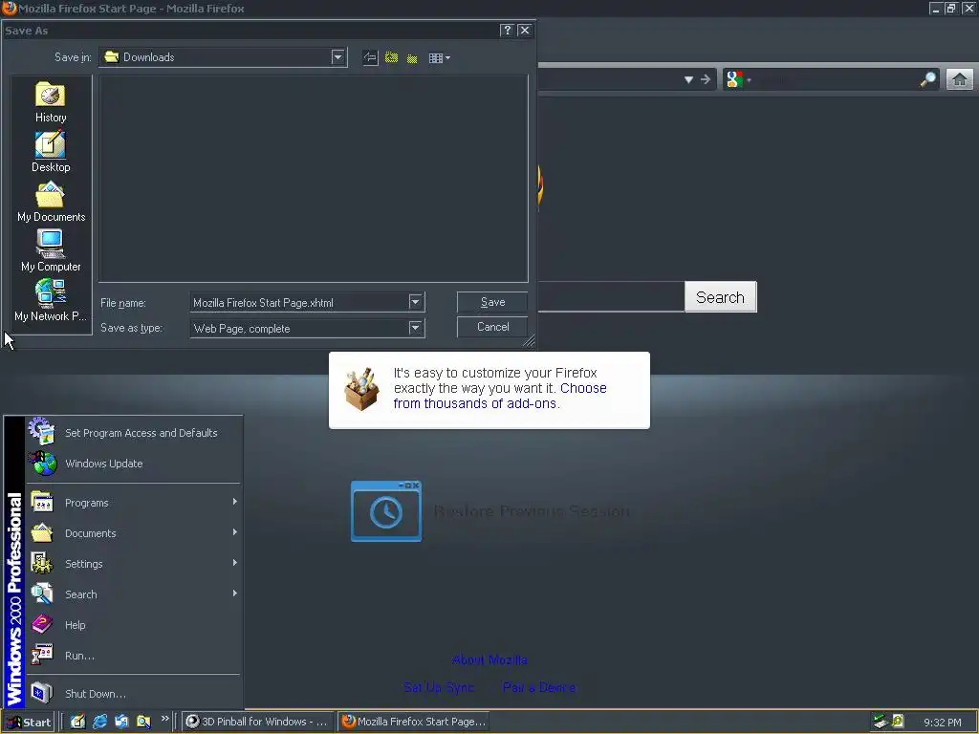
Task: Open Set Program Access and Defaults
Action: pyautogui.click(x=134, y=433)
